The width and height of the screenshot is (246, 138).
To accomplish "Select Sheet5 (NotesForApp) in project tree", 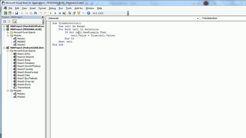I will [28, 72].
